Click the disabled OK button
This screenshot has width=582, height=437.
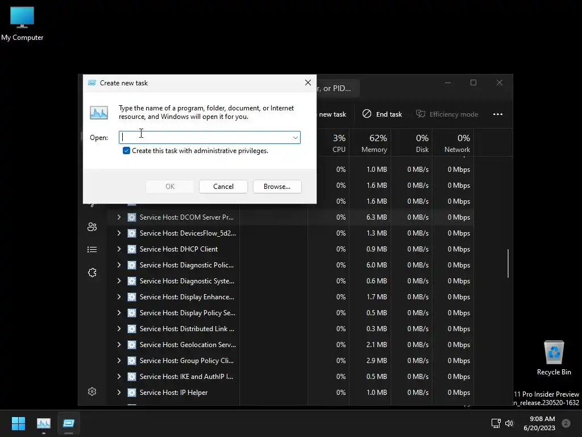[x=169, y=187]
